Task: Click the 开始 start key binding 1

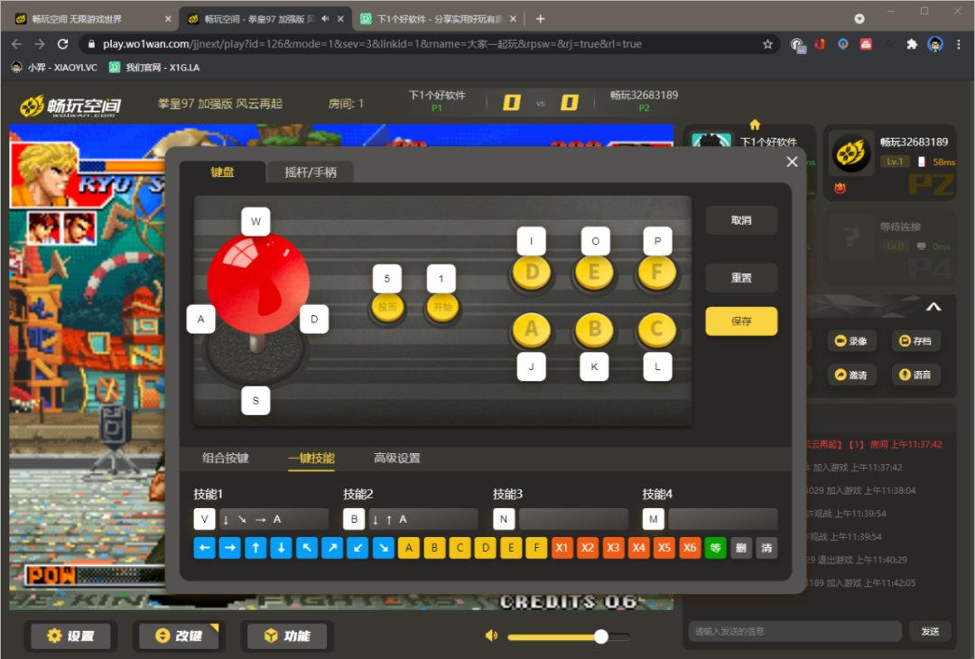Action: click(441, 279)
